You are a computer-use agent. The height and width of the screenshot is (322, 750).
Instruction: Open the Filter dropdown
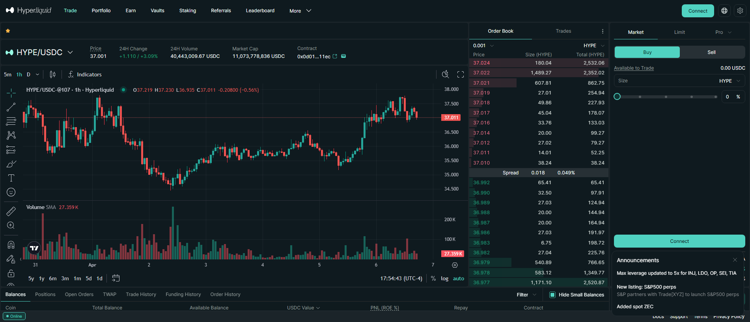526,295
